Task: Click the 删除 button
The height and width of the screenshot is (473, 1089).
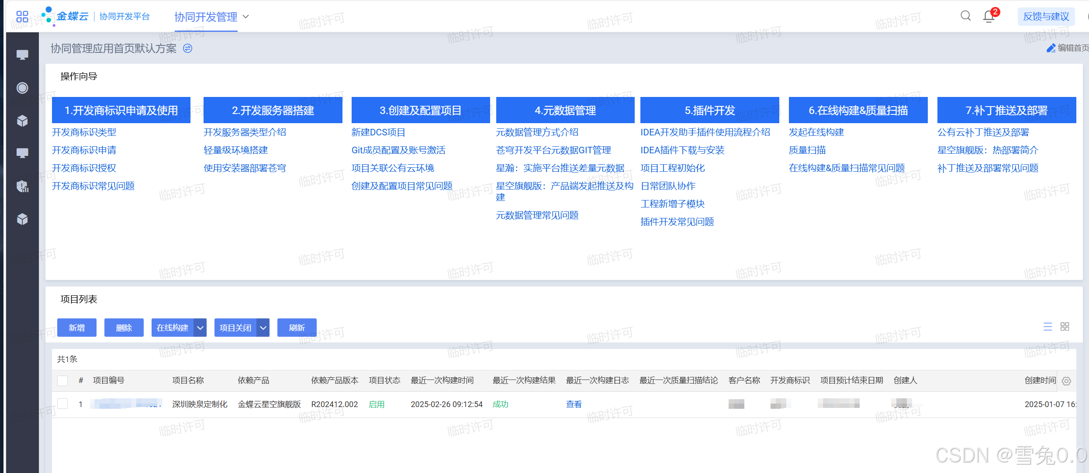Action: point(124,328)
